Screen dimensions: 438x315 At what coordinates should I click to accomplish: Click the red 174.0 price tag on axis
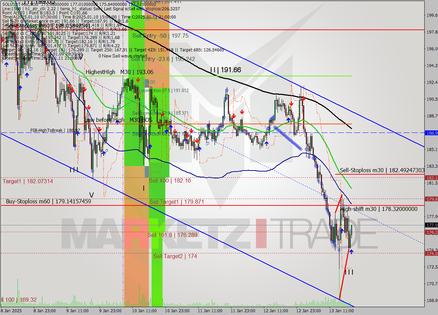click(431, 253)
